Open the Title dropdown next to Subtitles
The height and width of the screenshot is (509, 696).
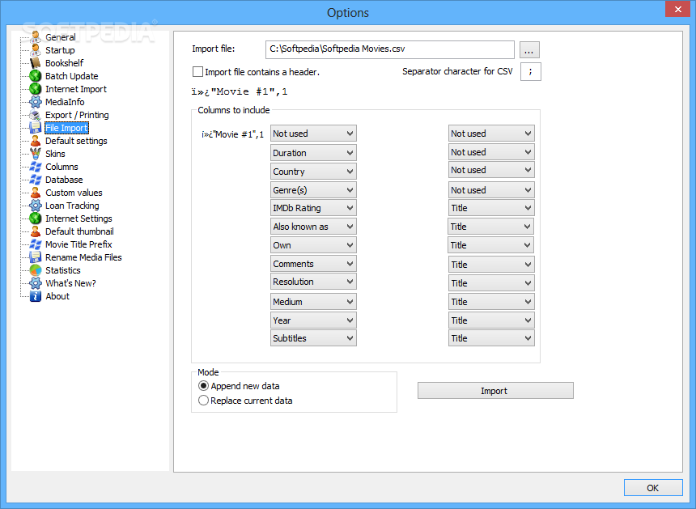coord(491,338)
